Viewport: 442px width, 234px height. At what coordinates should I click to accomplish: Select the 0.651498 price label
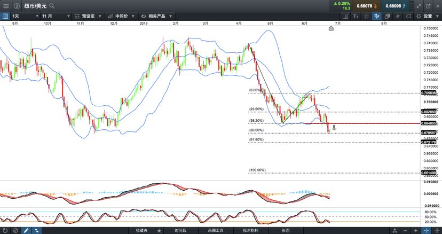coord(428,173)
